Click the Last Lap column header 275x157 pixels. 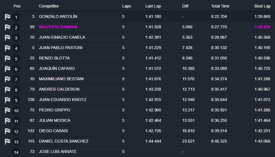(153, 6)
